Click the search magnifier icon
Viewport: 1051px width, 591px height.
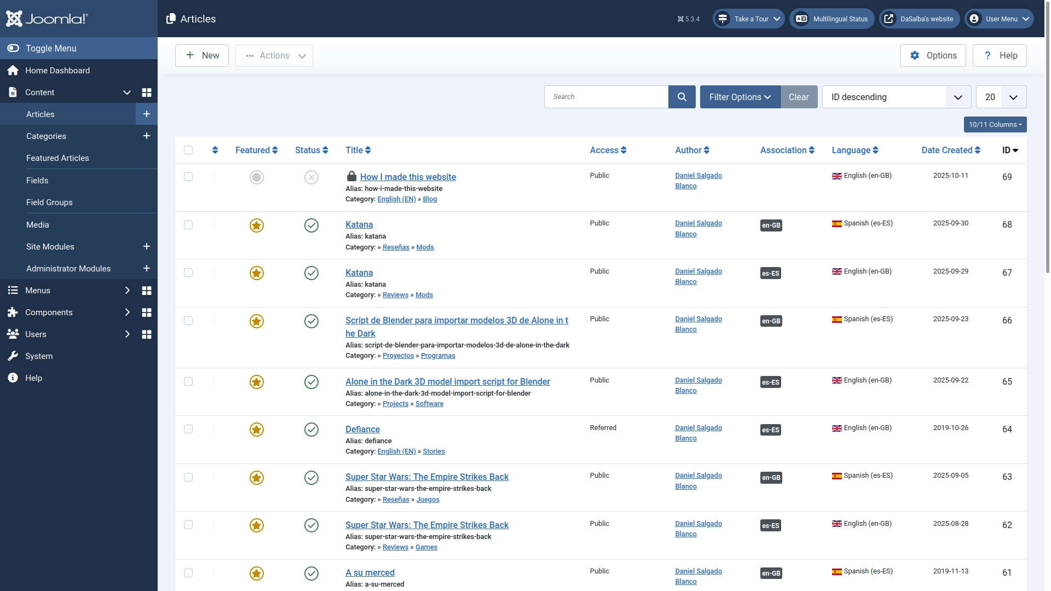pos(682,96)
